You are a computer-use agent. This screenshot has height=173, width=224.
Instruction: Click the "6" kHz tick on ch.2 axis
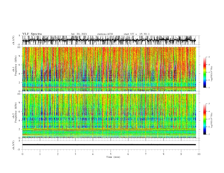coord(20,112)
